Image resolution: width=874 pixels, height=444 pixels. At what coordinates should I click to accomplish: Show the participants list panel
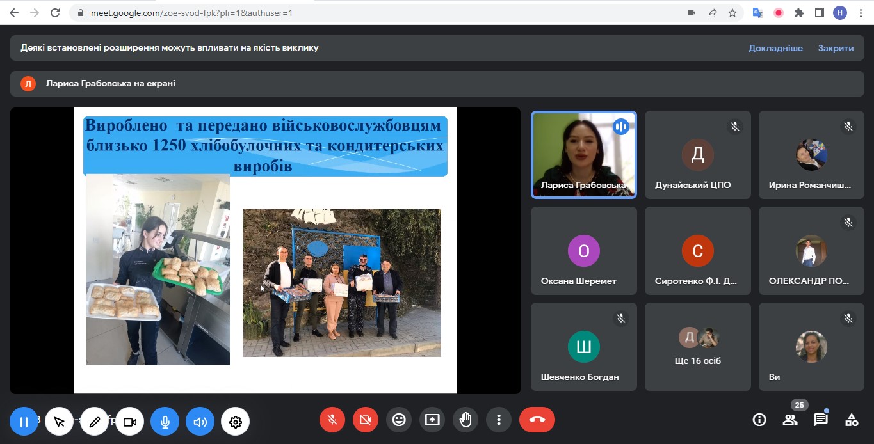(790, 420)
